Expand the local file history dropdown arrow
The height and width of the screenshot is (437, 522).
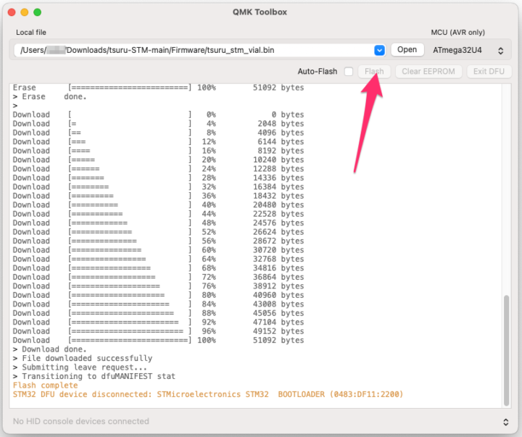coord(379,50)
